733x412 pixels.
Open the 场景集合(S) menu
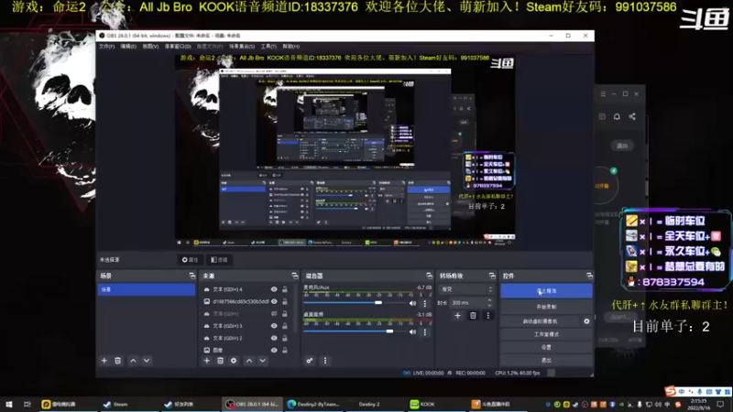click(242, 47)
